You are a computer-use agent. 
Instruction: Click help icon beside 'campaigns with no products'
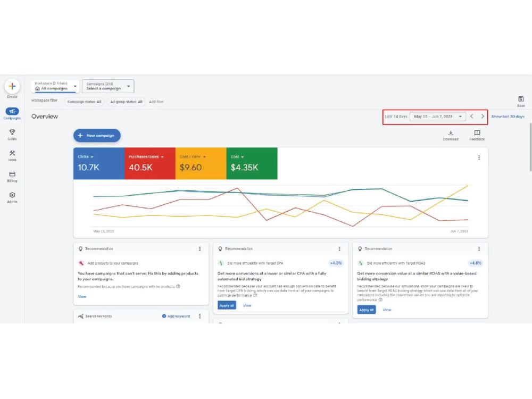coord(178,286)
